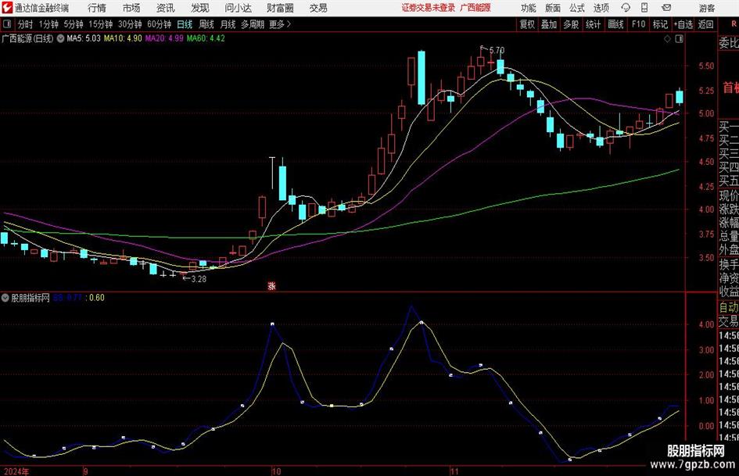Click the Tongdaxin red logo icon

pos(6,8)
